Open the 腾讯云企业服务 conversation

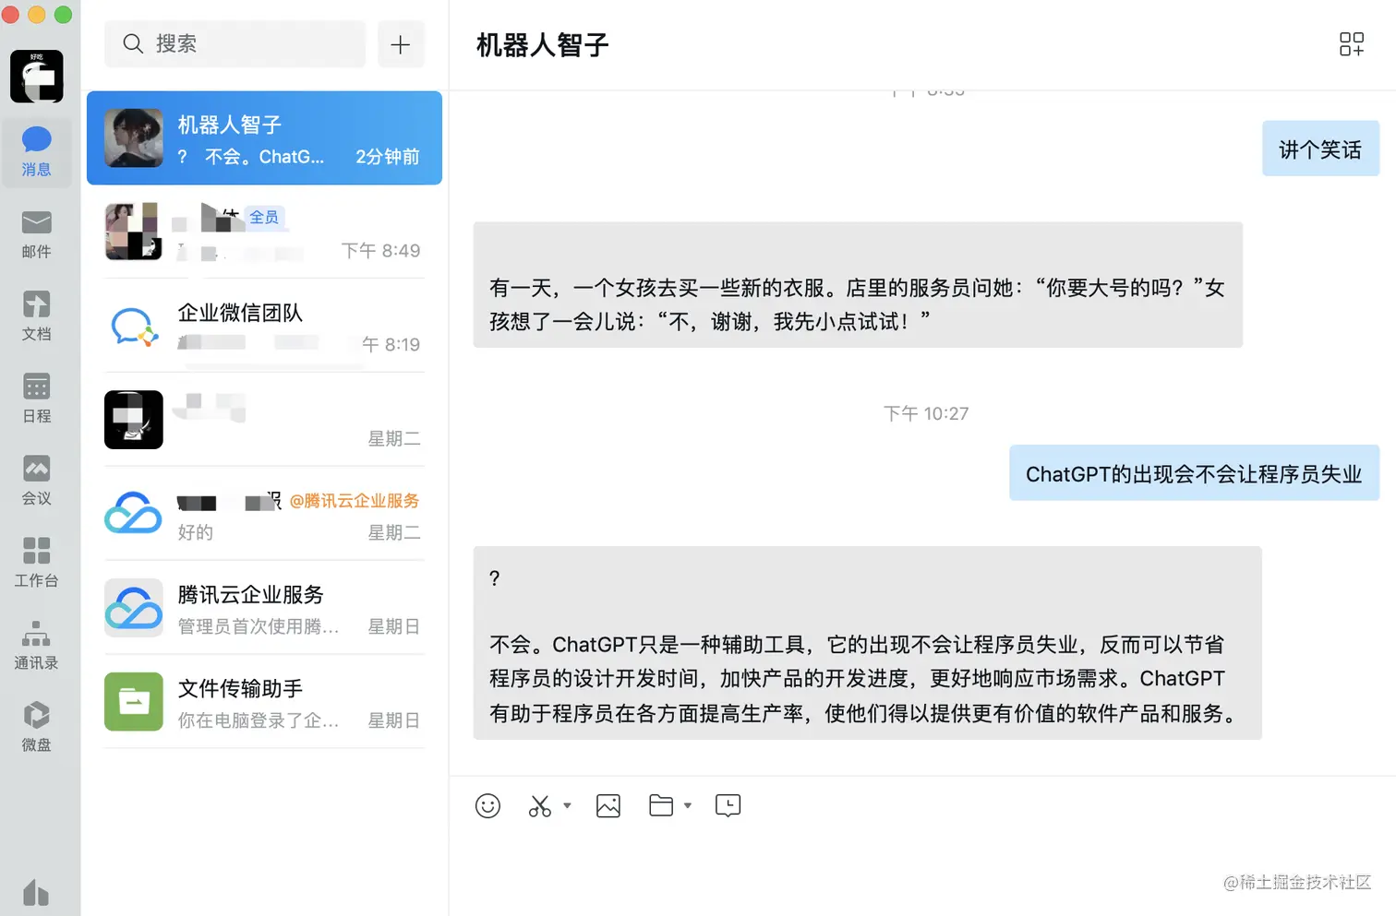[264, 608]
